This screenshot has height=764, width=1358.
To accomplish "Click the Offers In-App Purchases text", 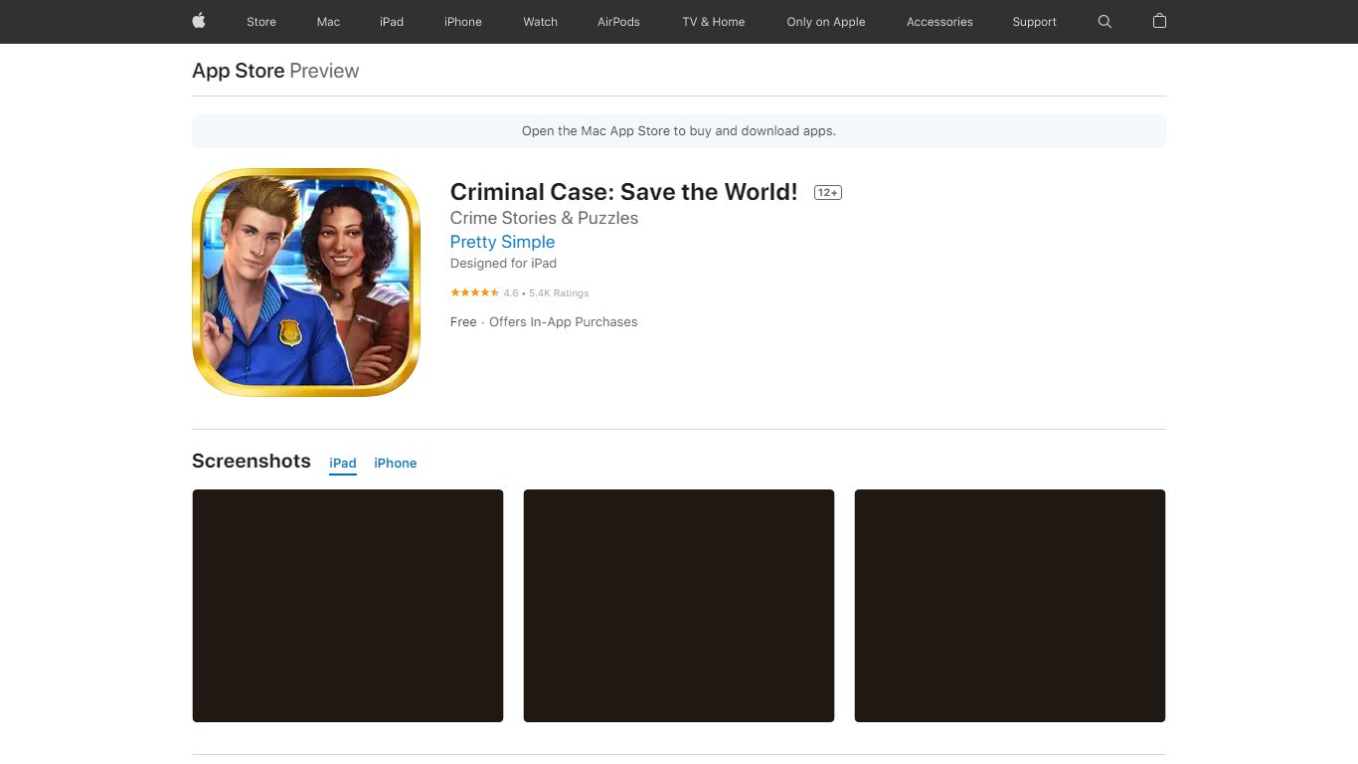I will tap(564, 322).
